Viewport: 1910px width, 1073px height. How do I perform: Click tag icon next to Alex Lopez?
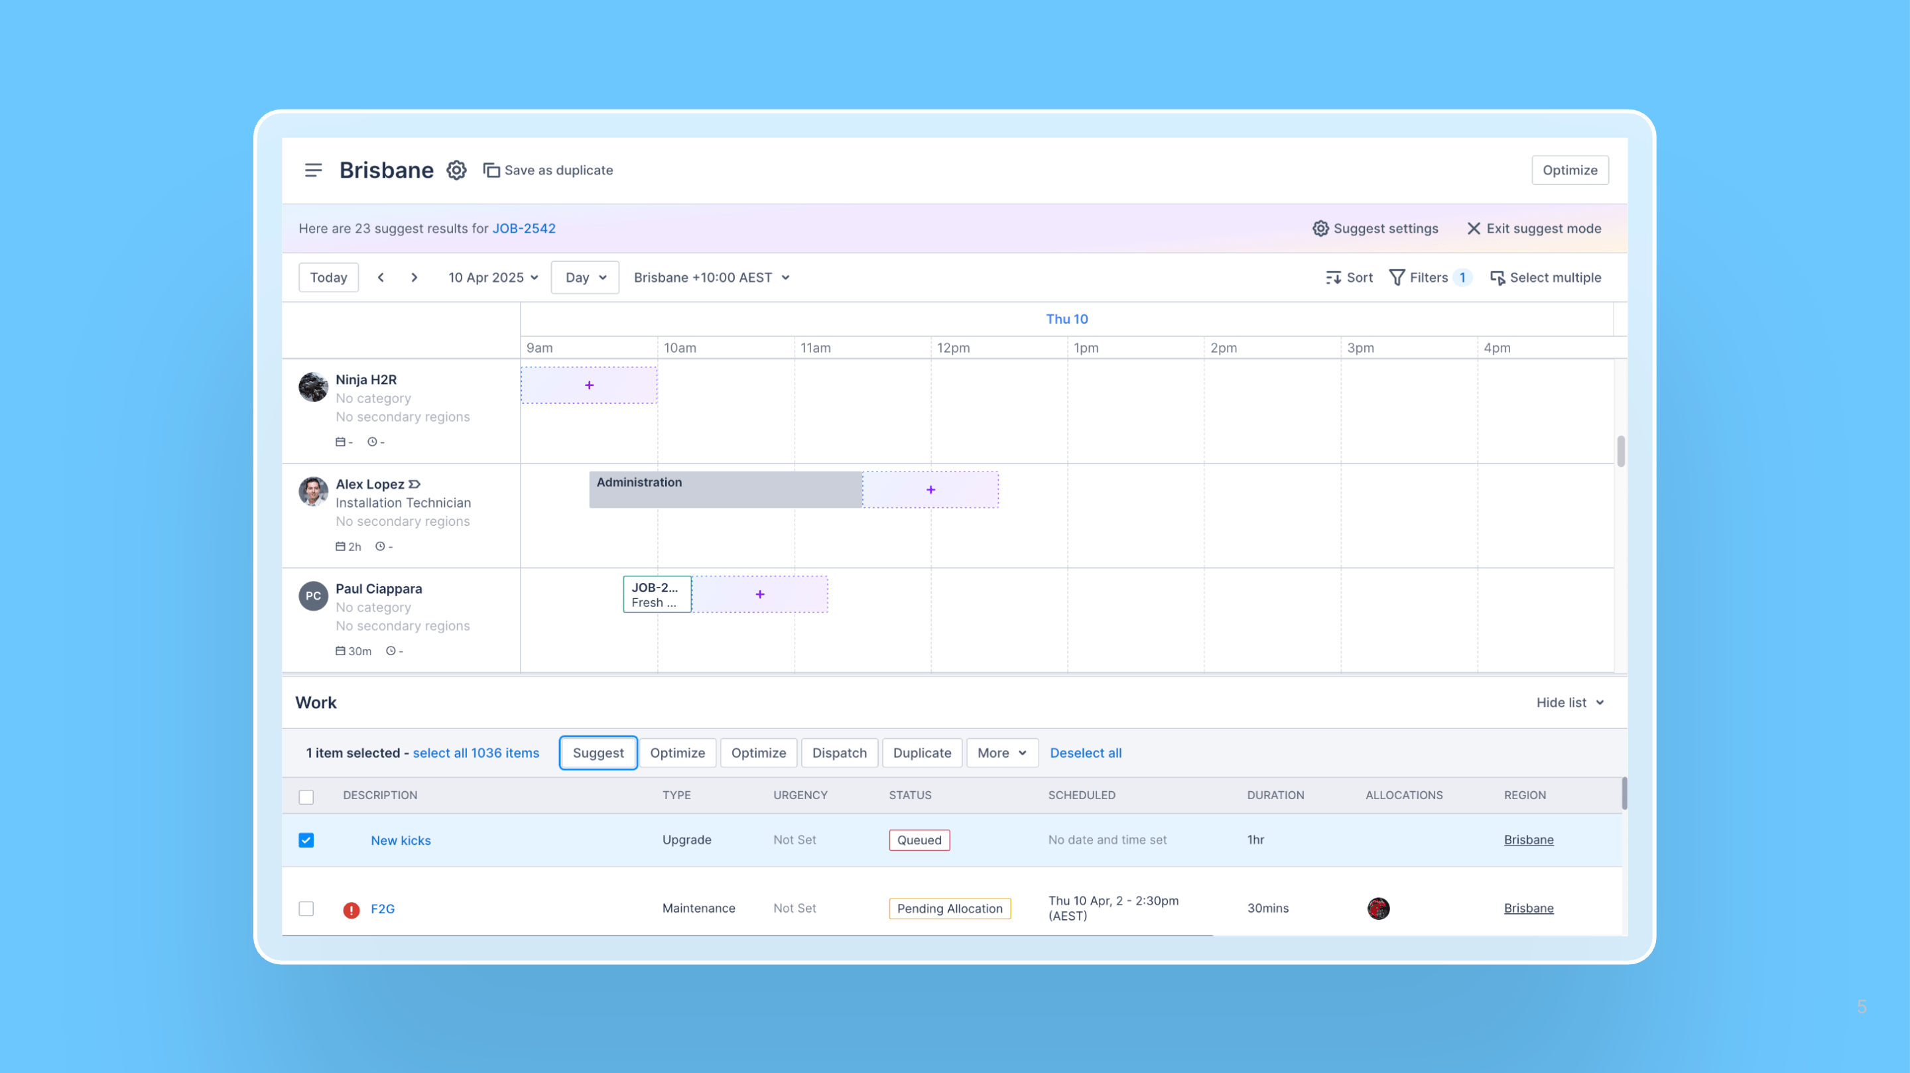click(x=414, y=484)
